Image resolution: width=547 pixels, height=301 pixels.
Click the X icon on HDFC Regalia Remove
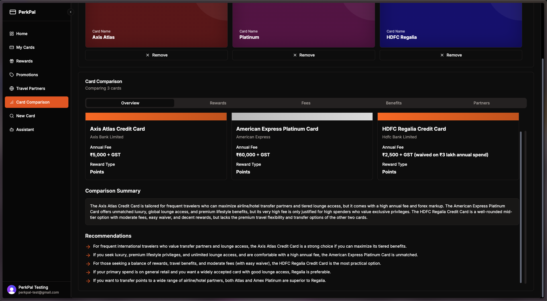(442, 55)
